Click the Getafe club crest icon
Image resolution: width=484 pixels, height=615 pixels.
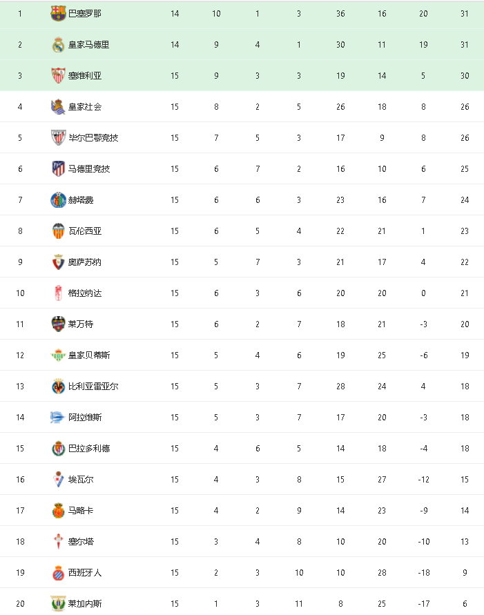point(58,199)
